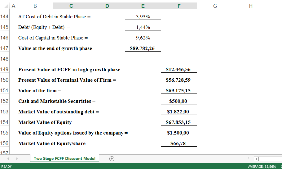Select column C header
282x169 pixels.
[x=71, y=6]
